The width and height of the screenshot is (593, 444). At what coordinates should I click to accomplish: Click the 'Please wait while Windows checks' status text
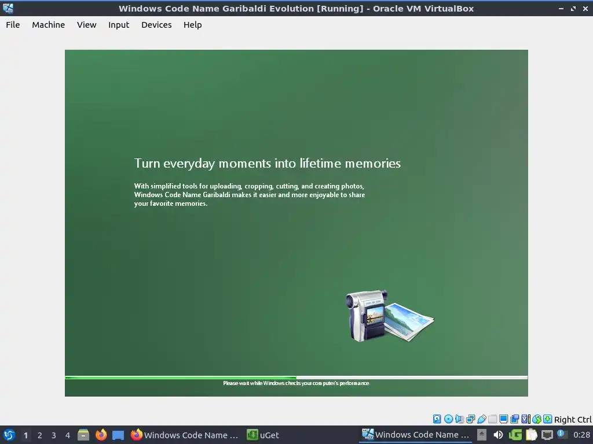click(296, 383)
